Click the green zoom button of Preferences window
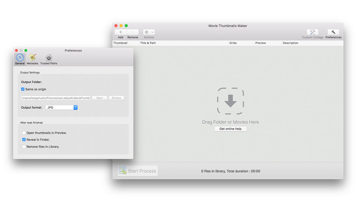This screenshot has width=358, height=224. point(26,51)
